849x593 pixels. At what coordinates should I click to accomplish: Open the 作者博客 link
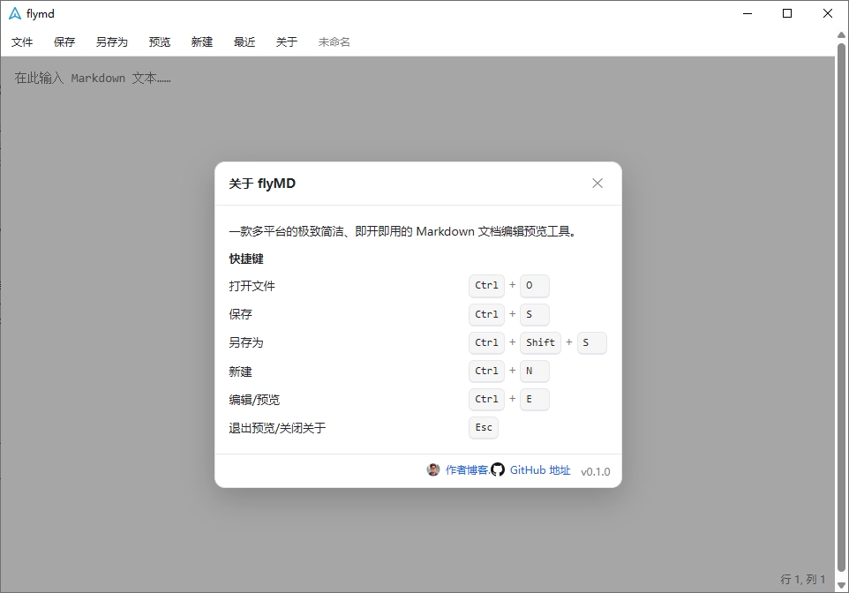coord(467,470)
